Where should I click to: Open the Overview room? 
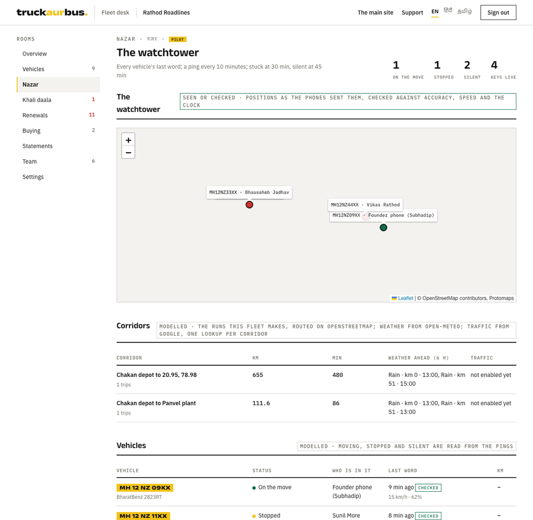[x=58, y=54]
